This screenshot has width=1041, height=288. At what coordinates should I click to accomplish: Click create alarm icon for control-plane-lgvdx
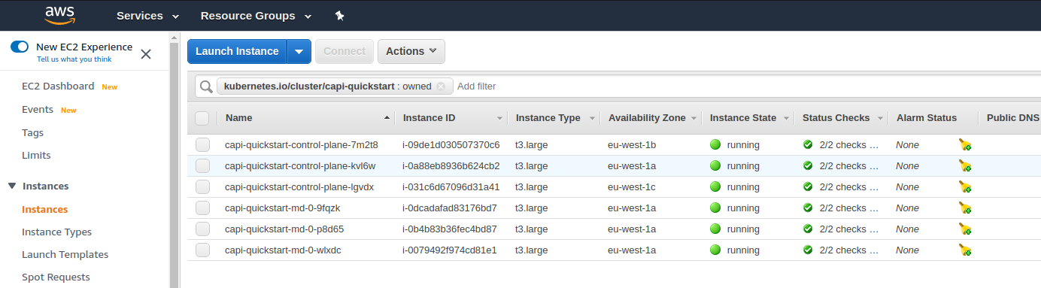pos(965,187)
